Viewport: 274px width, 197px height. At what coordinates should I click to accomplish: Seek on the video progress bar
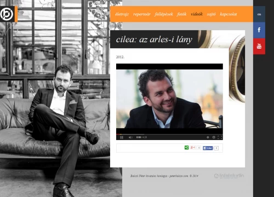click(x=169, y=134)
